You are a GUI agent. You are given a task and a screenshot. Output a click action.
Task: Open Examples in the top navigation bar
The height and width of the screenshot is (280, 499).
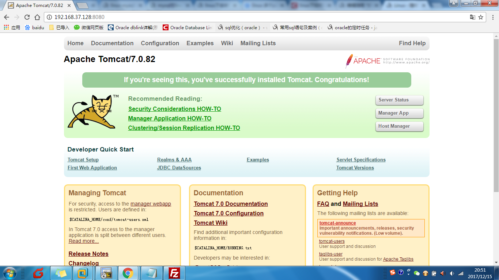pos(200,43)
